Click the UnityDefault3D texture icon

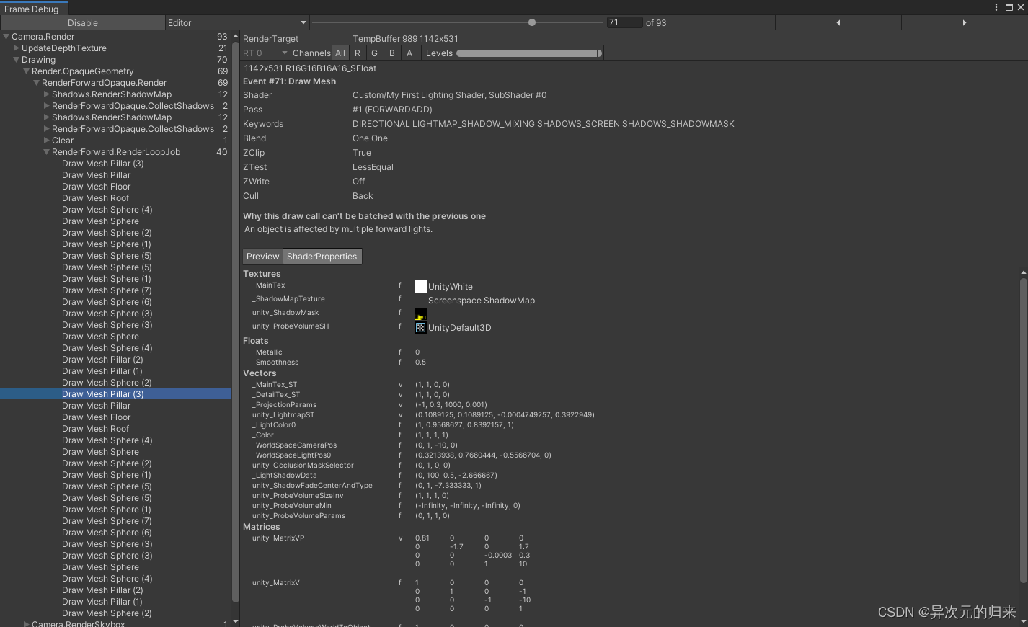click(x=420, y=328)
